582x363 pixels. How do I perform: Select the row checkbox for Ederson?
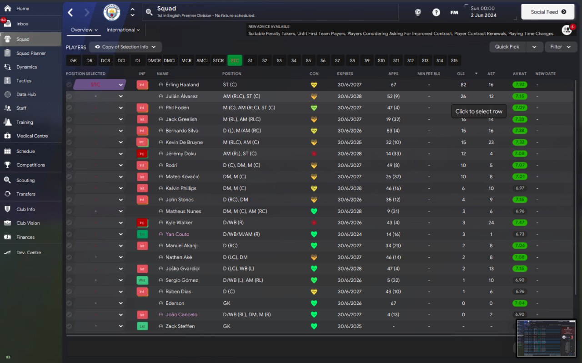[x=69, y=303]
